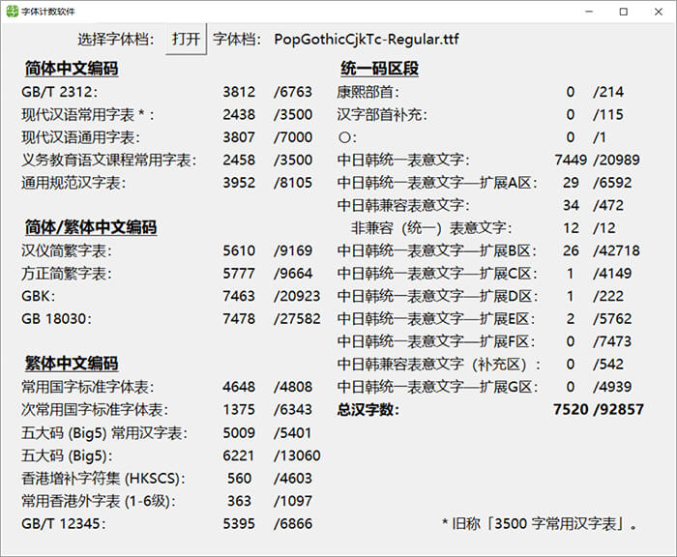Click the 简体中文编码 heading
The width and height of the screenshot is (677, 557).
pos(72,69)
